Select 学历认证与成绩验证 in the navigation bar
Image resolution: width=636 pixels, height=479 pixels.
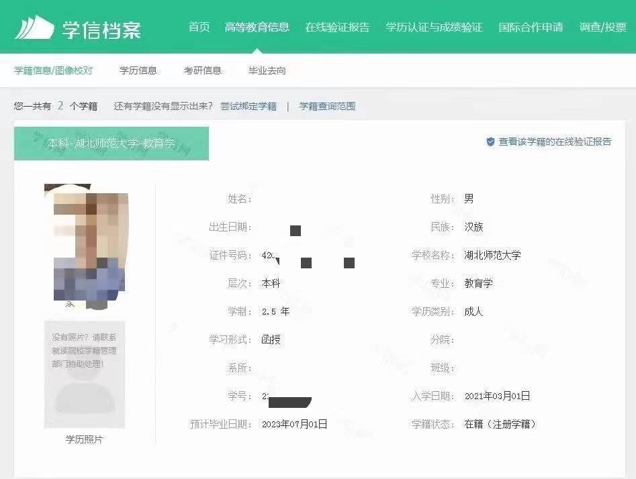[x=434, y=28]
